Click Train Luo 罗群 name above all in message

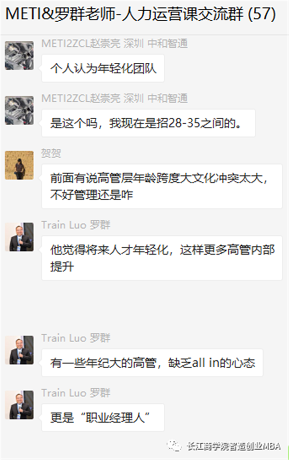(x=76, y=338)
